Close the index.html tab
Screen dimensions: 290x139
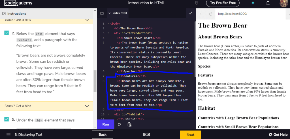(x=109, y=13)
